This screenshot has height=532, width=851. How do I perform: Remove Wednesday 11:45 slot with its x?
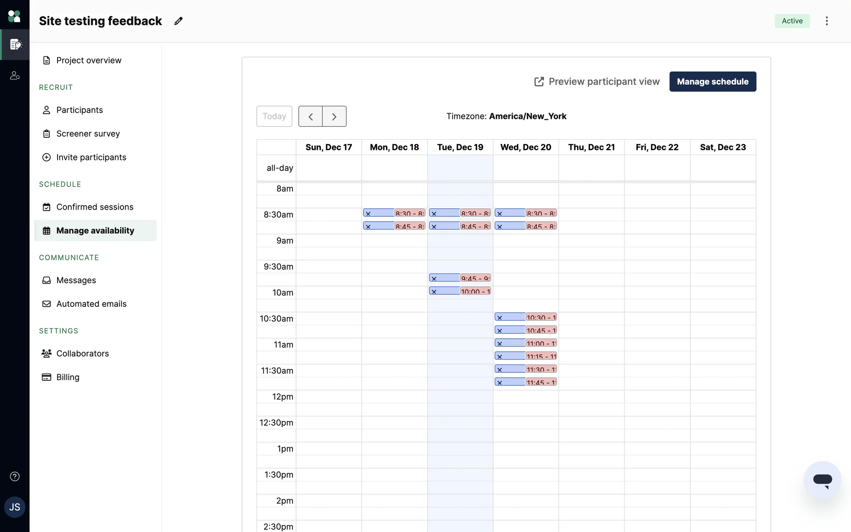point(500,383)
